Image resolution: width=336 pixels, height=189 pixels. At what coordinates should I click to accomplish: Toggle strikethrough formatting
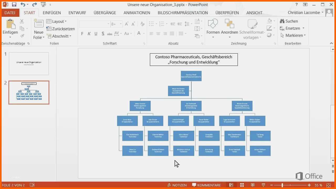coord(110,34)
